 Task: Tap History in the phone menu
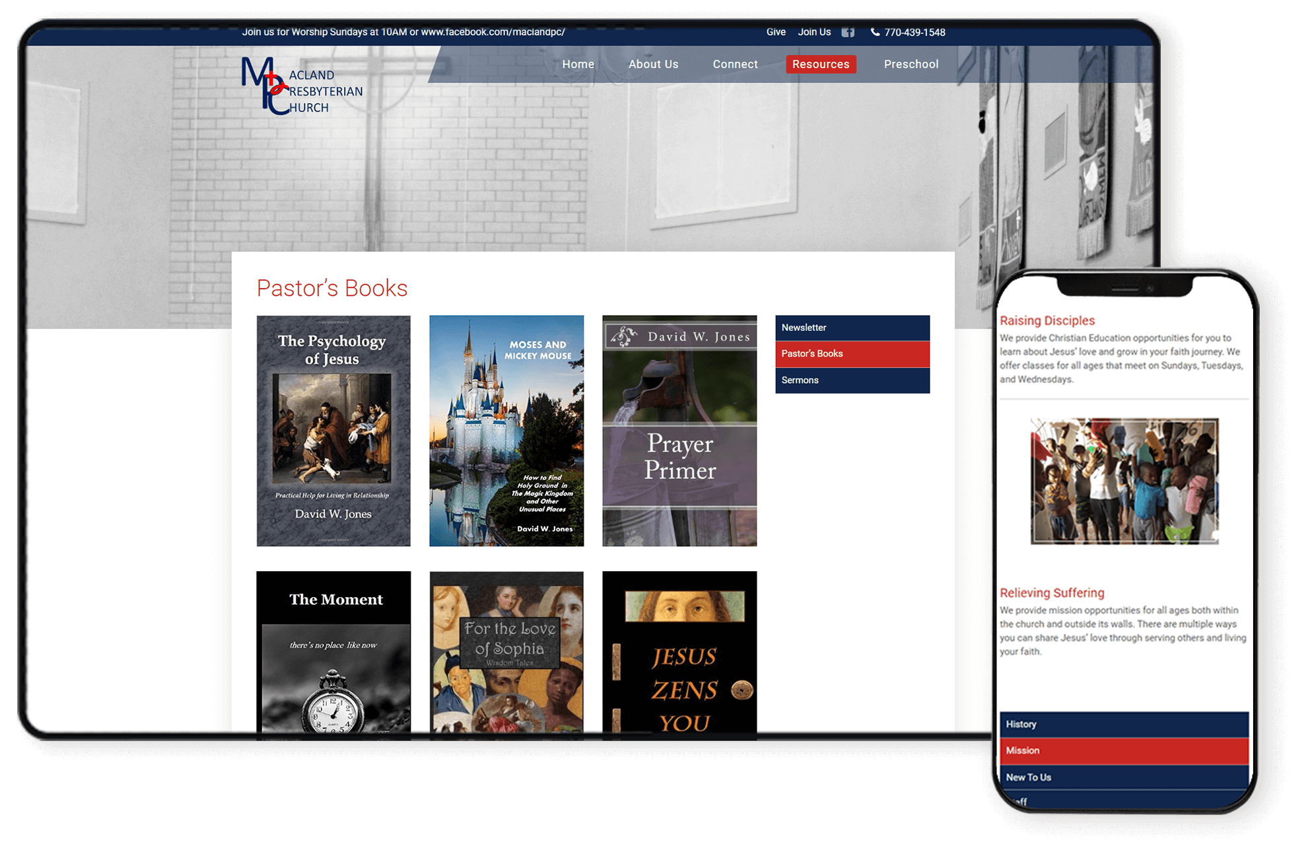1123,724
